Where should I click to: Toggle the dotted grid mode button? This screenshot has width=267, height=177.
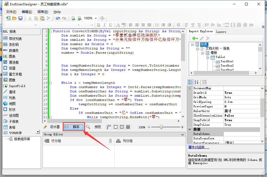[x=122, y=127]
